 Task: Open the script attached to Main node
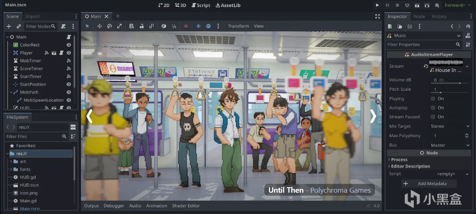[x=69, y=37]
